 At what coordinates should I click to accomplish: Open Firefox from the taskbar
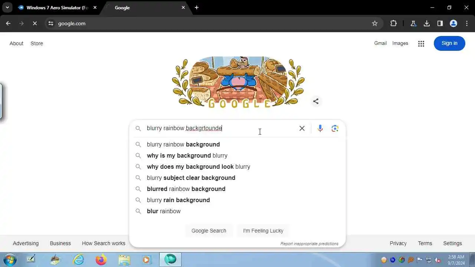(101, 260)
